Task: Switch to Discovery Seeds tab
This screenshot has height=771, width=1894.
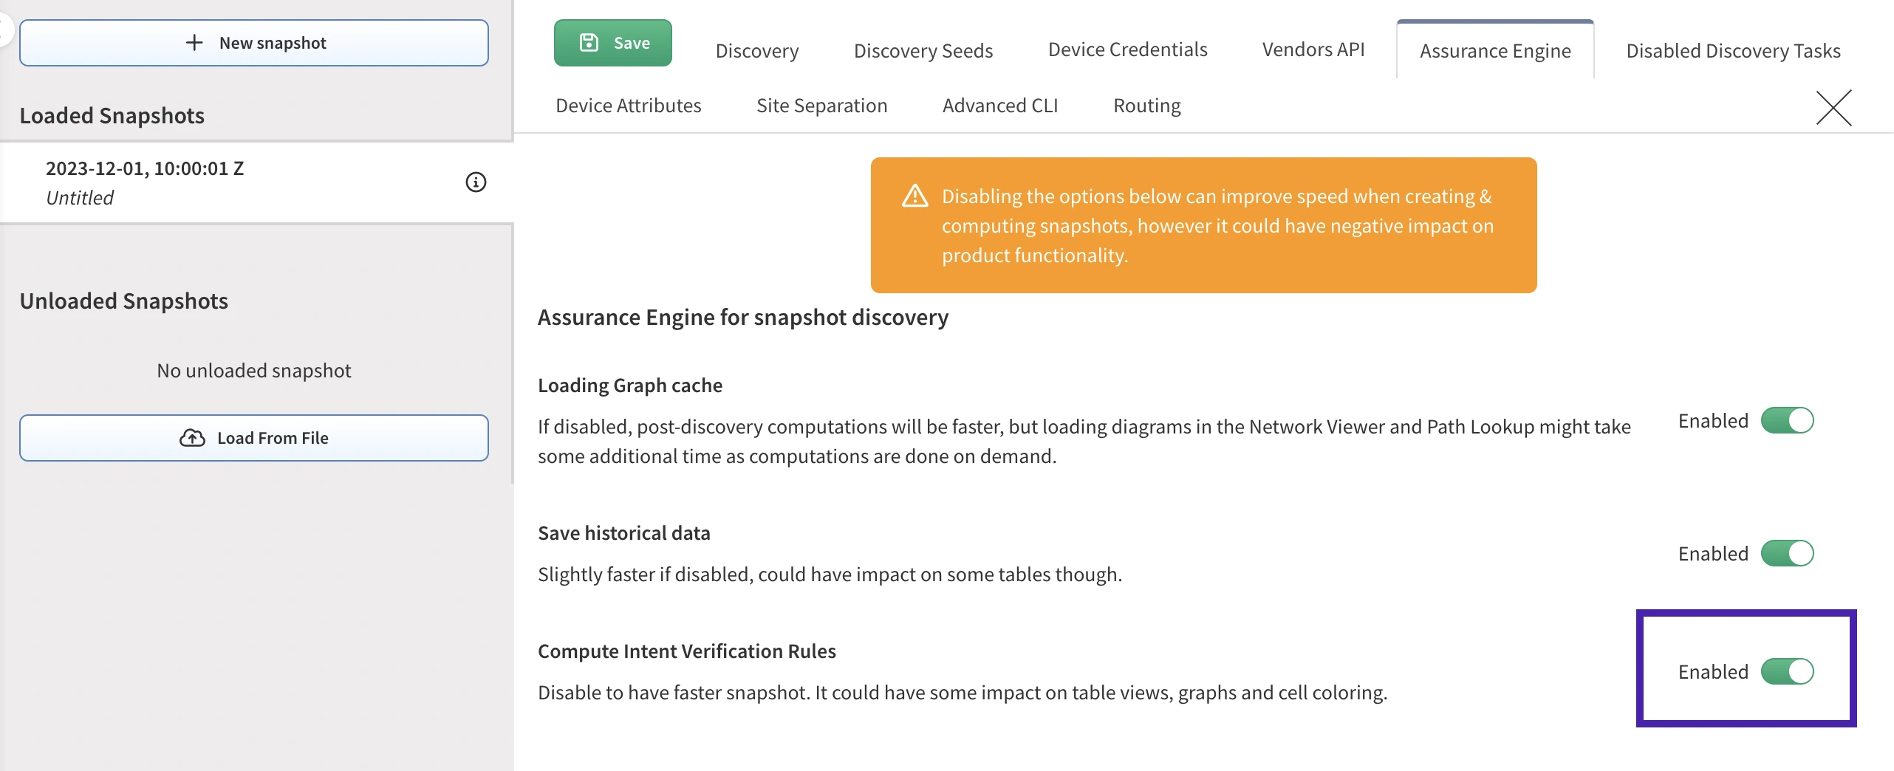Action: click(x=923, y=51)
